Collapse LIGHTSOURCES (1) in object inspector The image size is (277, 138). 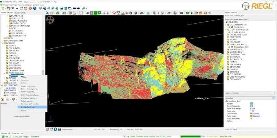click(226, 30)
